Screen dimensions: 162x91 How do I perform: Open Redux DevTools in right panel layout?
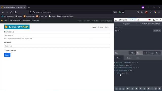pos(120,89)
